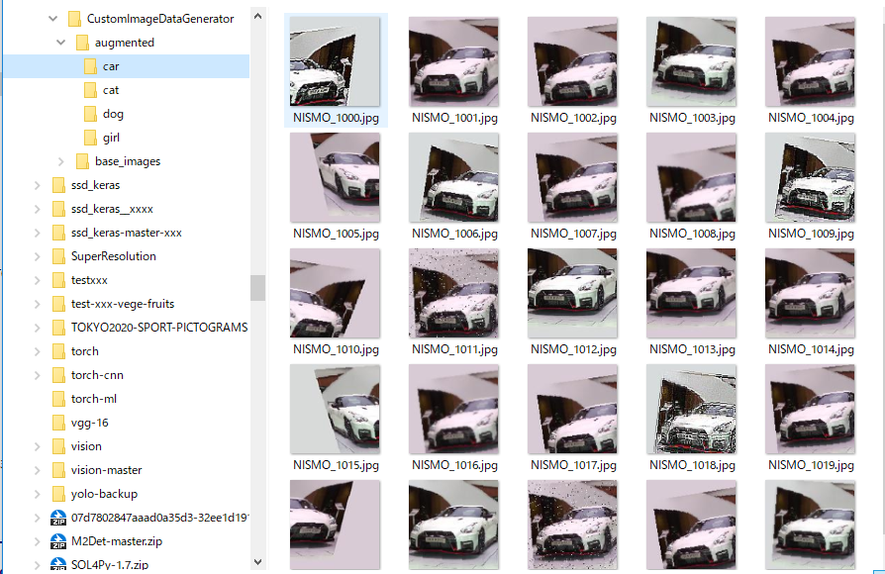Click the ssd_keras__xxxx folder icon
The width and height of the screenshot is (885, 574).
coord(58,209)
